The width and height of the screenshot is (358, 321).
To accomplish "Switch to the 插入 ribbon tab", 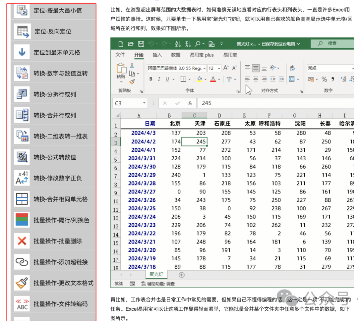I will pyautogui.click(x=157, y=55).
